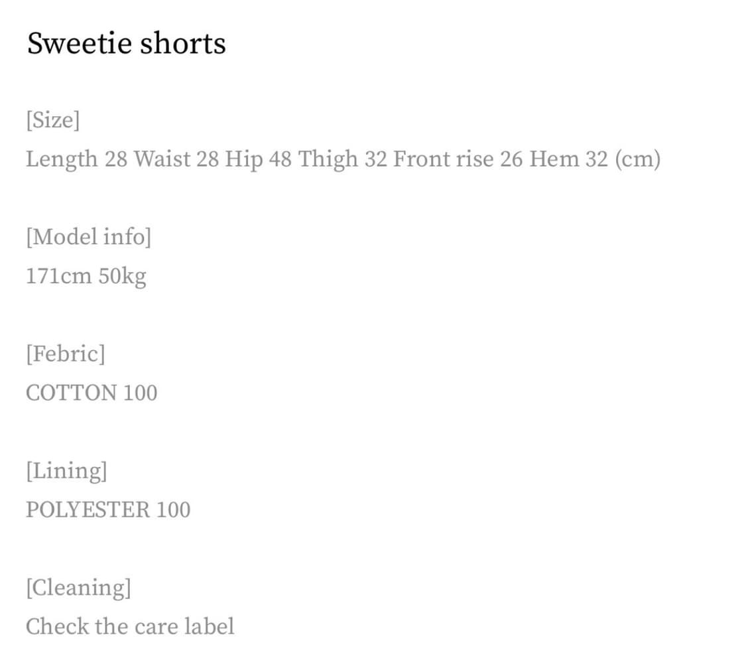Click the COTTON 100 fabric line
Screen dimensions: 746x670
click(92, 393)
